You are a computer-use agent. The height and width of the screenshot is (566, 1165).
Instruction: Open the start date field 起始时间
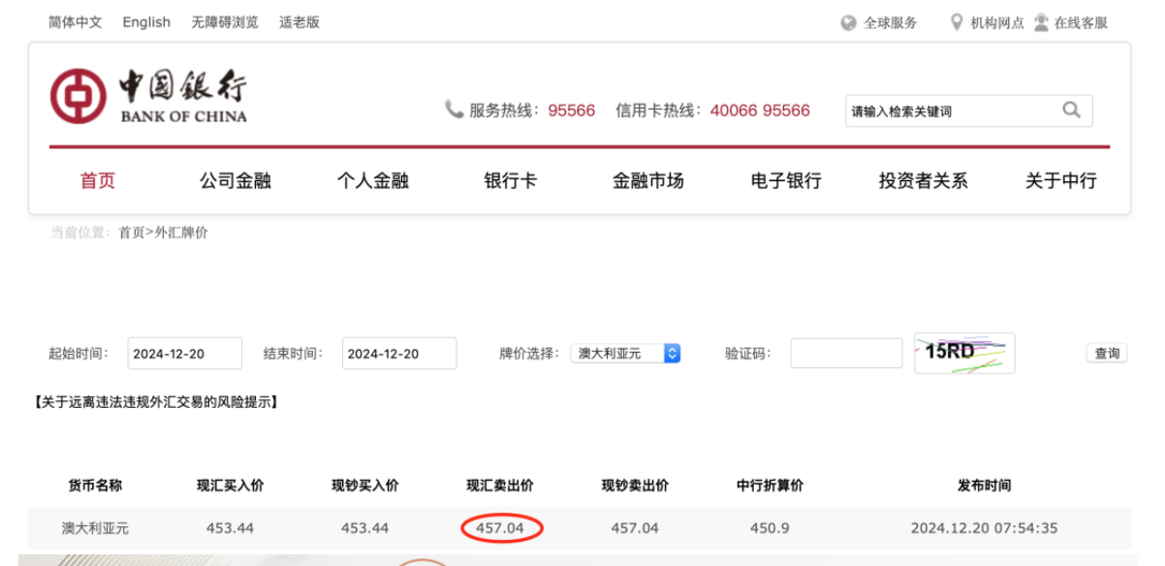[x=184, y=354]
